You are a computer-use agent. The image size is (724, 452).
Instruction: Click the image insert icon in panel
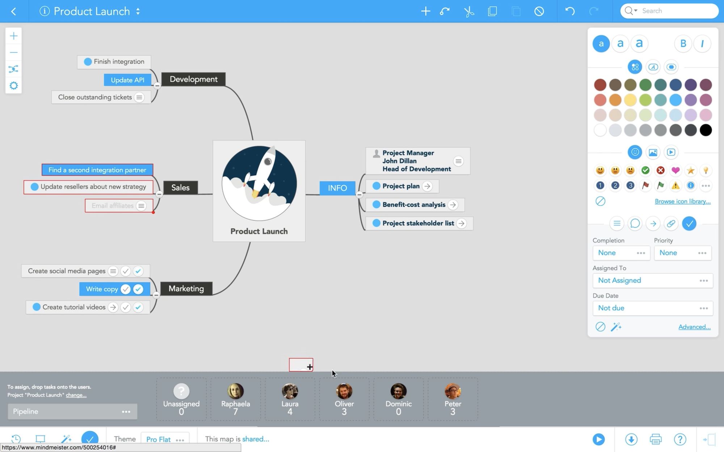point(653,152)
